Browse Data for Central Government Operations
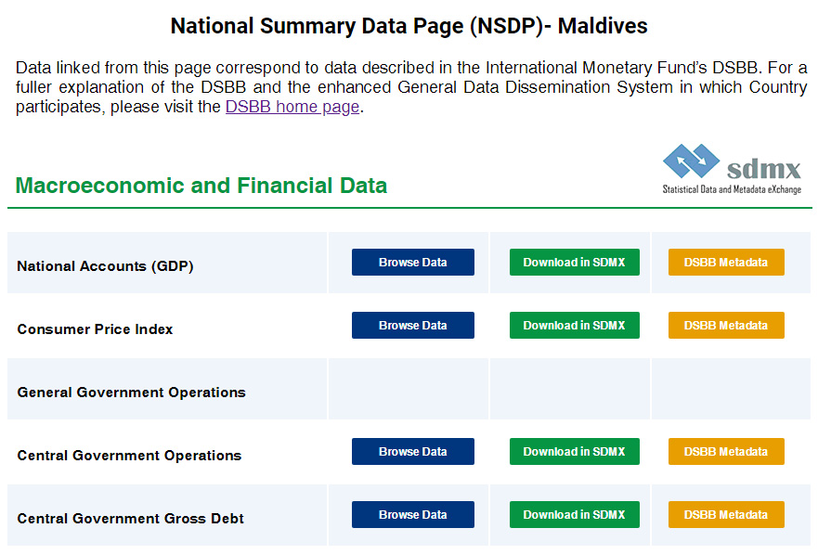This screenshot has width=818, height=554. tap(412, 451)
